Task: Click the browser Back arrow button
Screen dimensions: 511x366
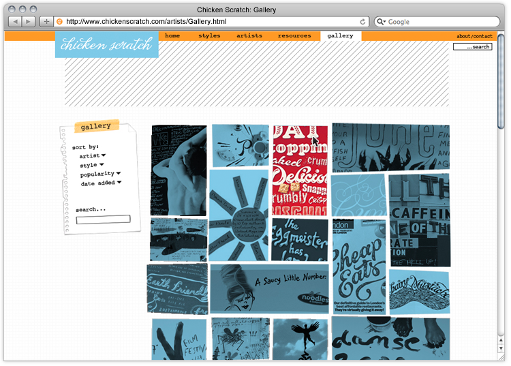Action: (x=15, y=22)
